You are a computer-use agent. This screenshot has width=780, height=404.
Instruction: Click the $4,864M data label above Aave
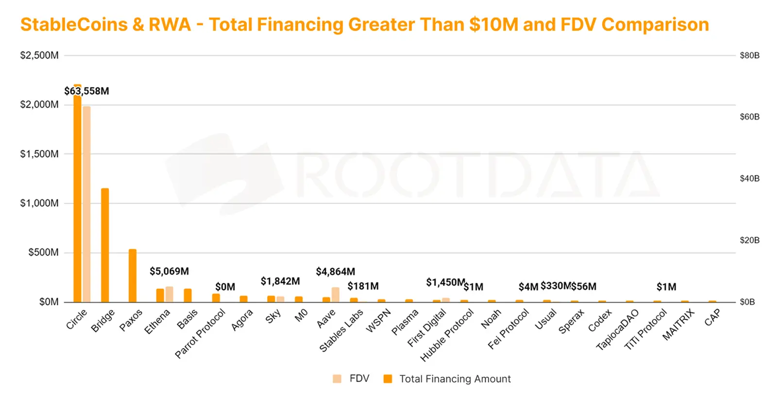pyautogui.click(x=335, y=272)
